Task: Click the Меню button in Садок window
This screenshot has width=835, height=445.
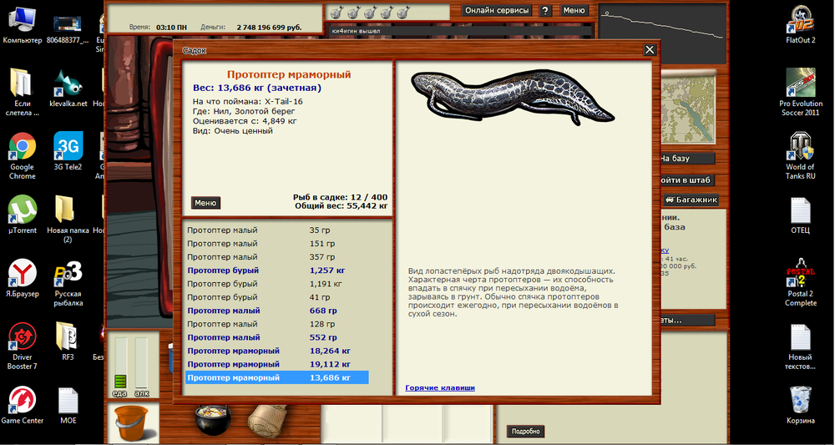Action: click(x=205, y=203)
